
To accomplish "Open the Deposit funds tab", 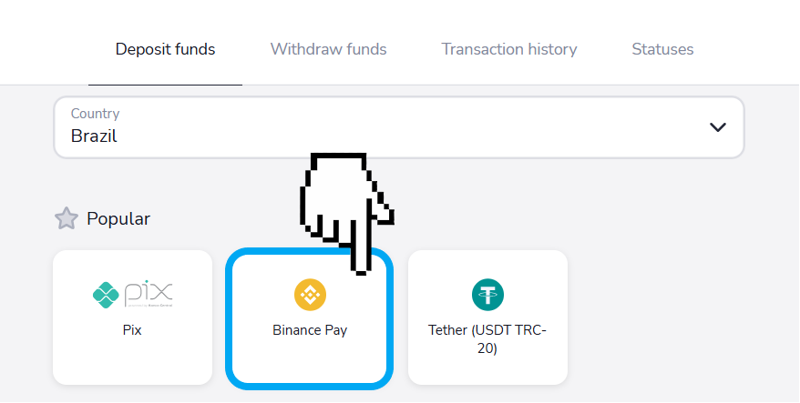I will pyautogui.click(x=165, y=49).
